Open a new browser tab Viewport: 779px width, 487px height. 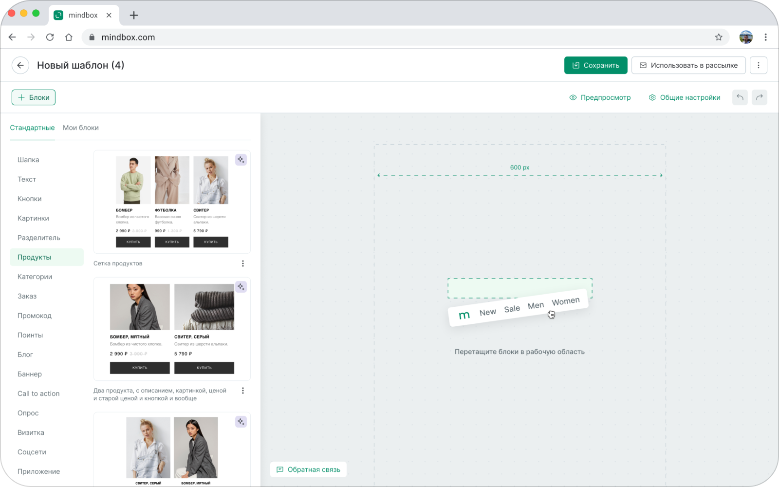[x=134, y=15]
